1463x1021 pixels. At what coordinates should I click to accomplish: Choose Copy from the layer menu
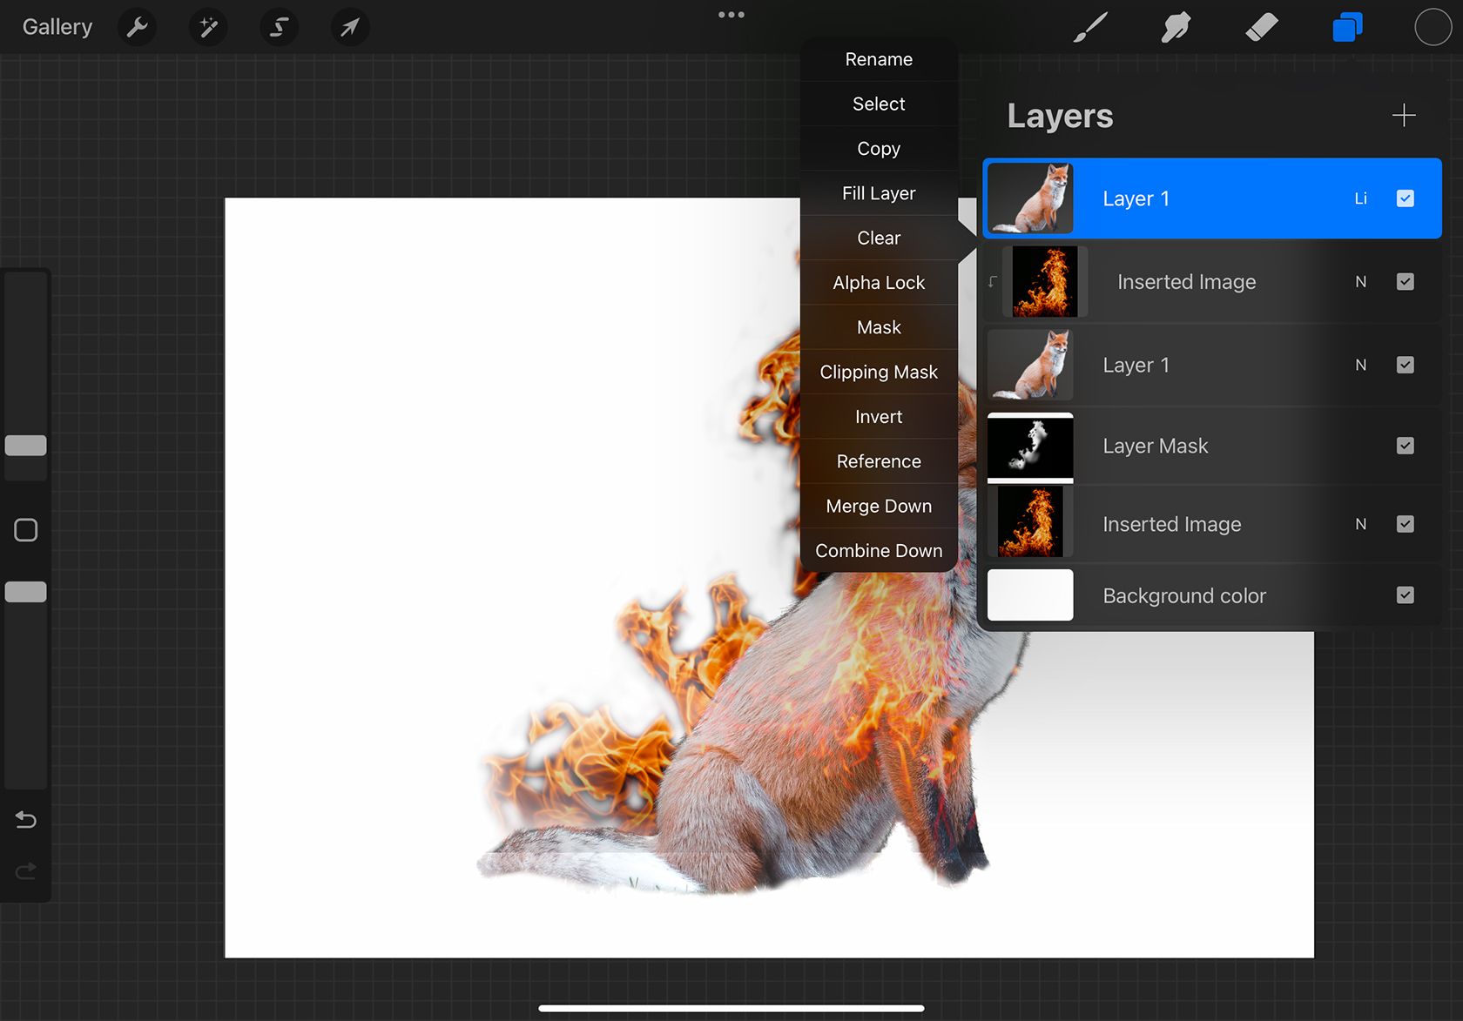[x=879, y=149]
